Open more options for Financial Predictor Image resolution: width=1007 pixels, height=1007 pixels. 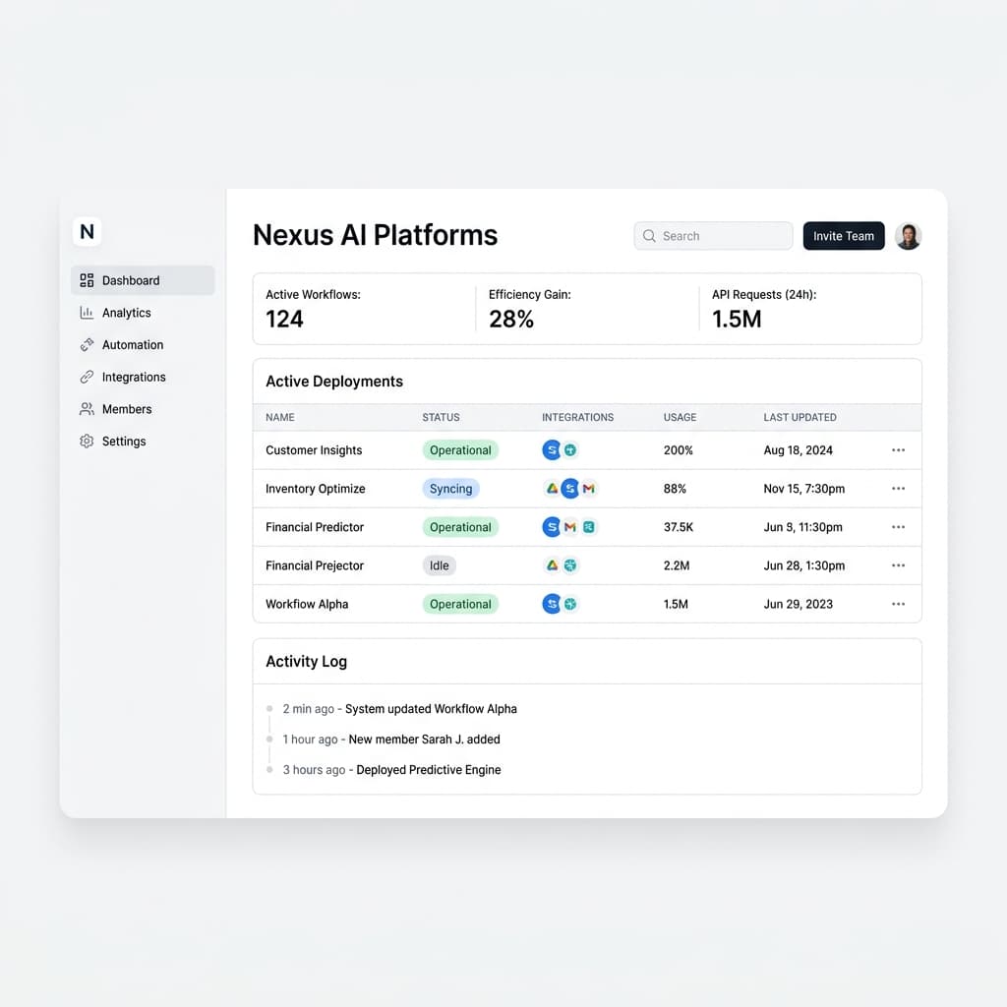click(898, 527)
